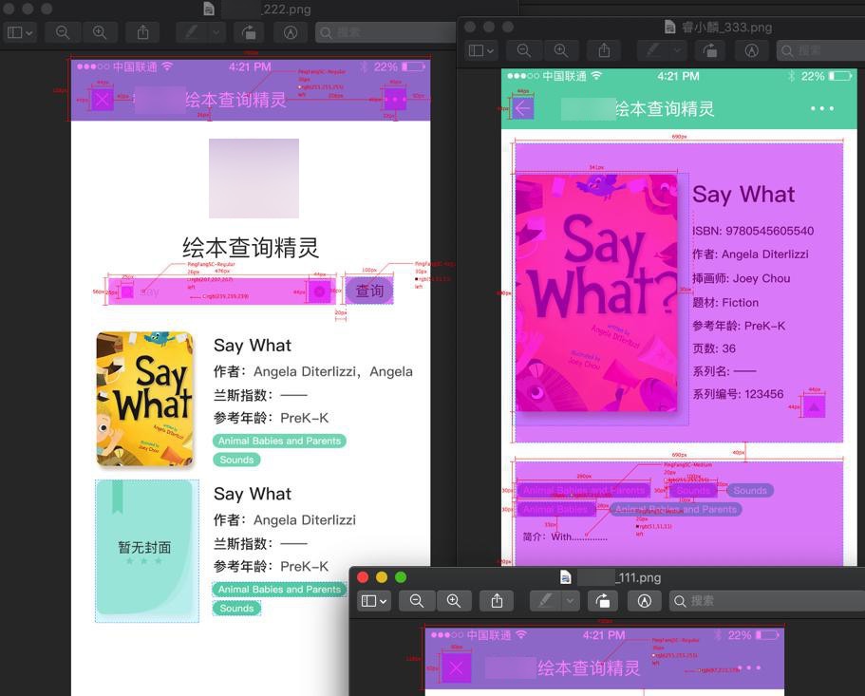Zoom in on the 333.png window
Image resolution: width=865 pixels, height=696 pixels.
point(561,50)
